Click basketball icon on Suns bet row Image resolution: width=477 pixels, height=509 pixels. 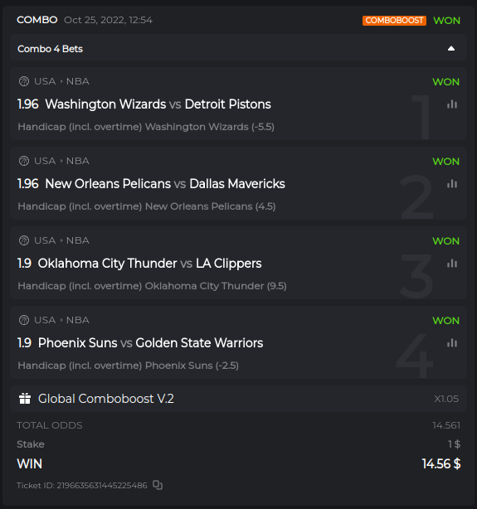pos(24,320)
